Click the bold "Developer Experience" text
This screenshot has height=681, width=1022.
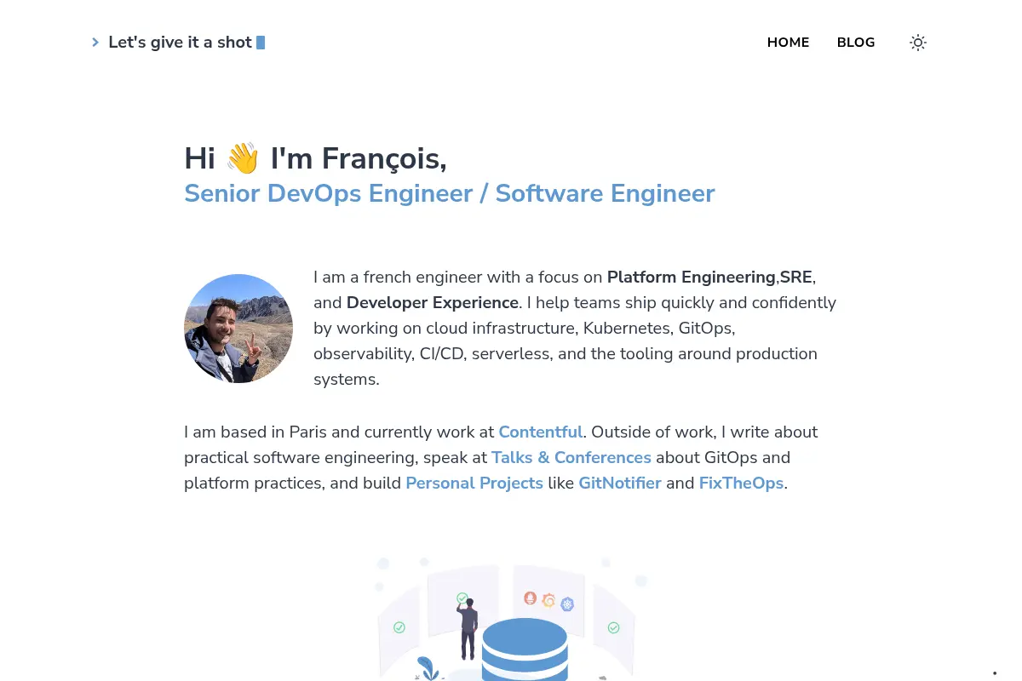(433, 302)
